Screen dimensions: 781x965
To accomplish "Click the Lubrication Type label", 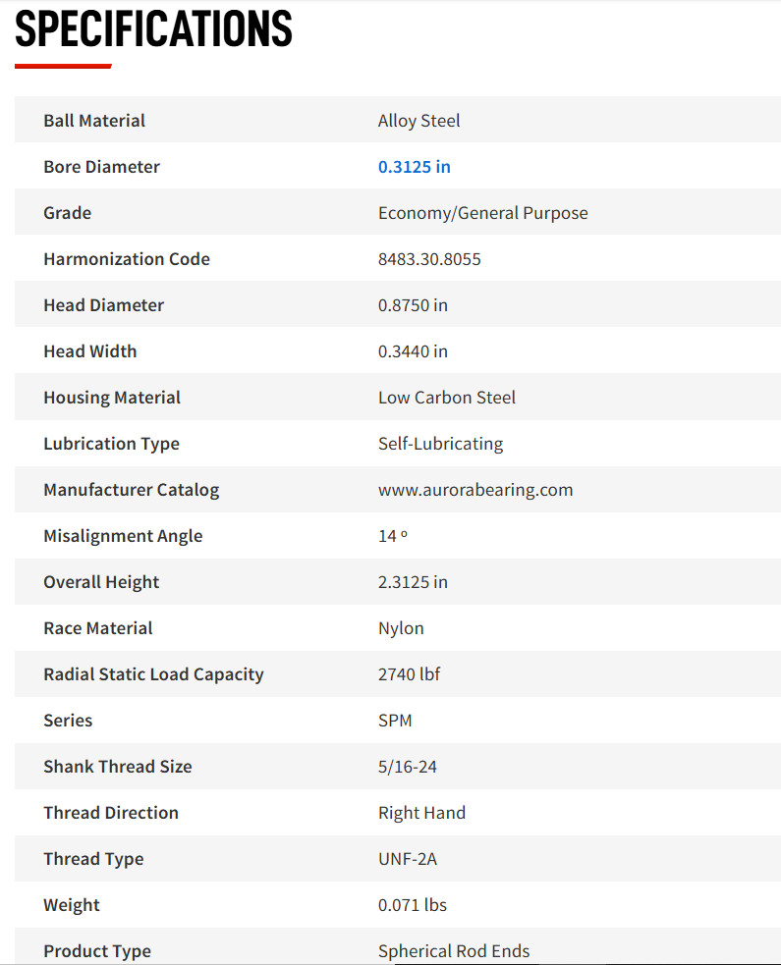I will [111, 444].
